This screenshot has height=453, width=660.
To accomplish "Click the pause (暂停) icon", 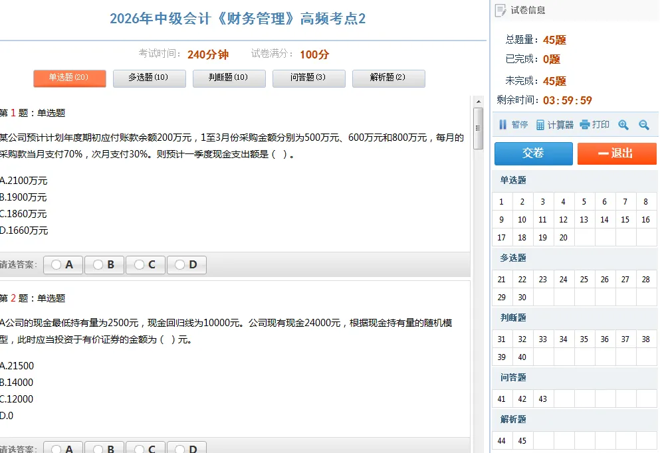I will pos(502,125).
